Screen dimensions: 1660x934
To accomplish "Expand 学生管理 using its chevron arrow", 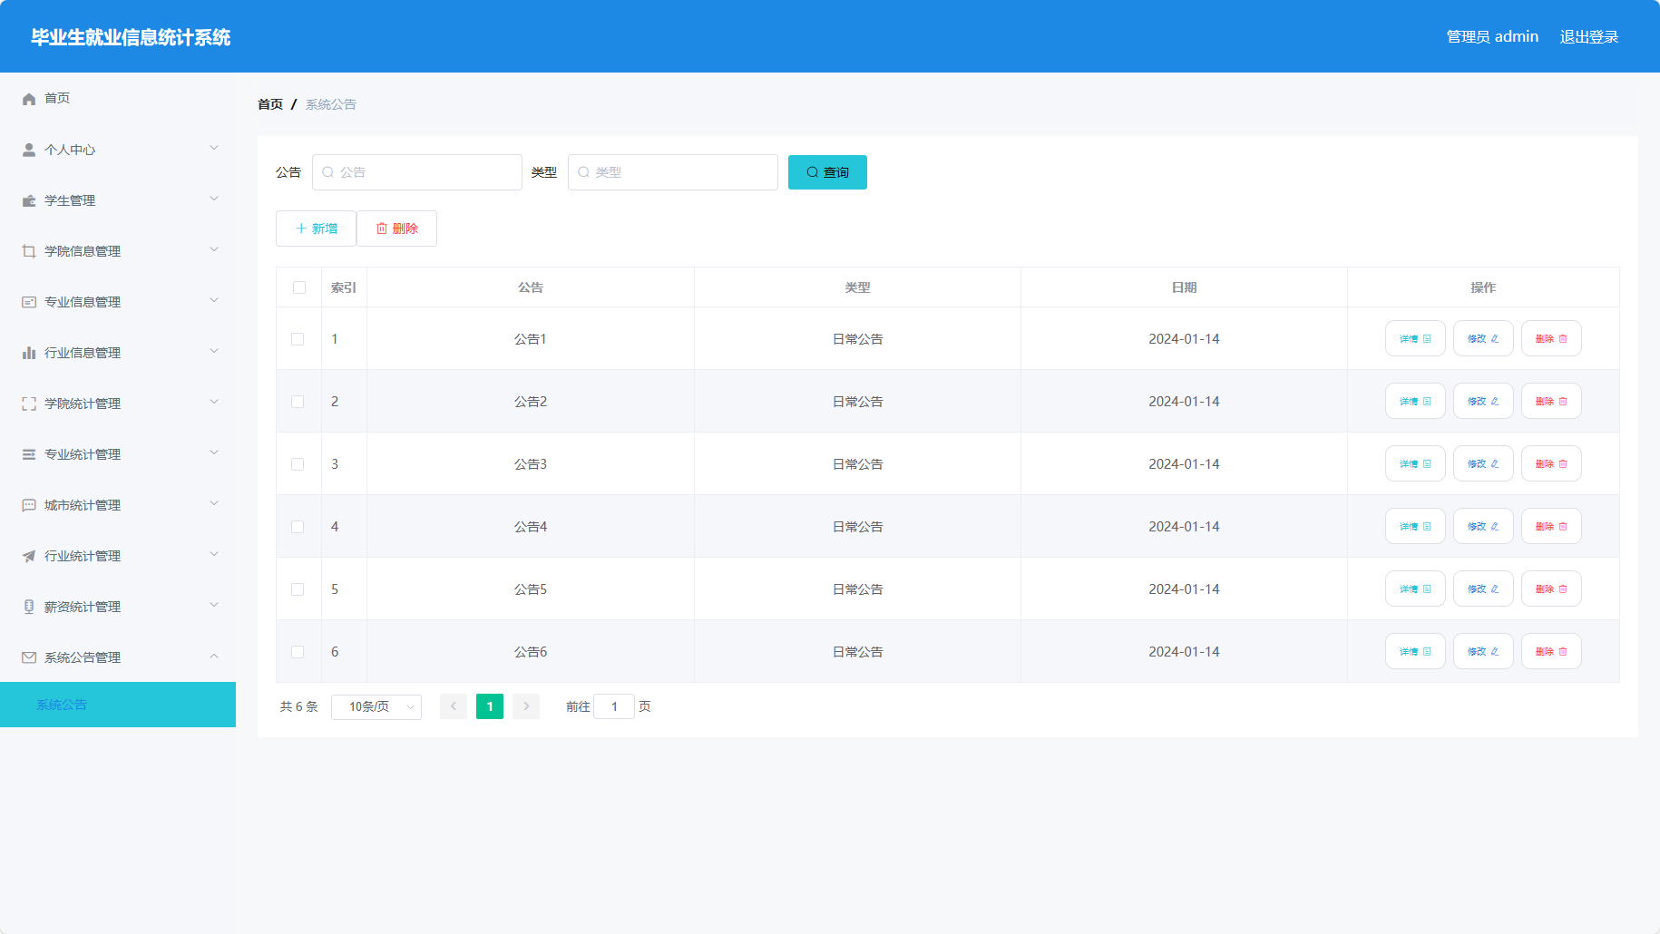I will pos(214,199).
